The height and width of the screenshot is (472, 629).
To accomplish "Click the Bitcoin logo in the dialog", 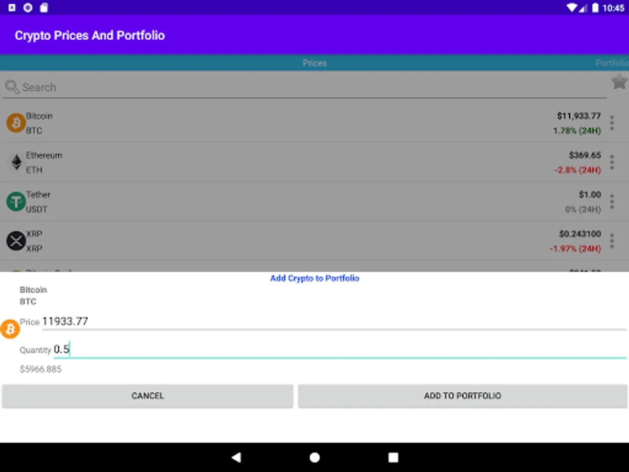I will point(10,329).
